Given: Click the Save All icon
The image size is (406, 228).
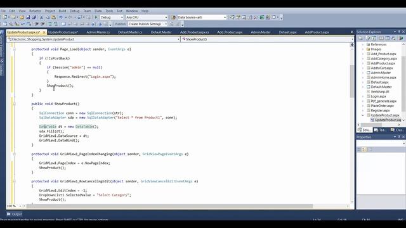Looking at the screenshot, I should (34, 17).
